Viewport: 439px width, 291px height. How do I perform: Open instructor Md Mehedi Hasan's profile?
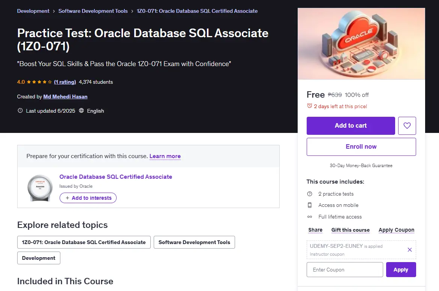tap(65, 96)
